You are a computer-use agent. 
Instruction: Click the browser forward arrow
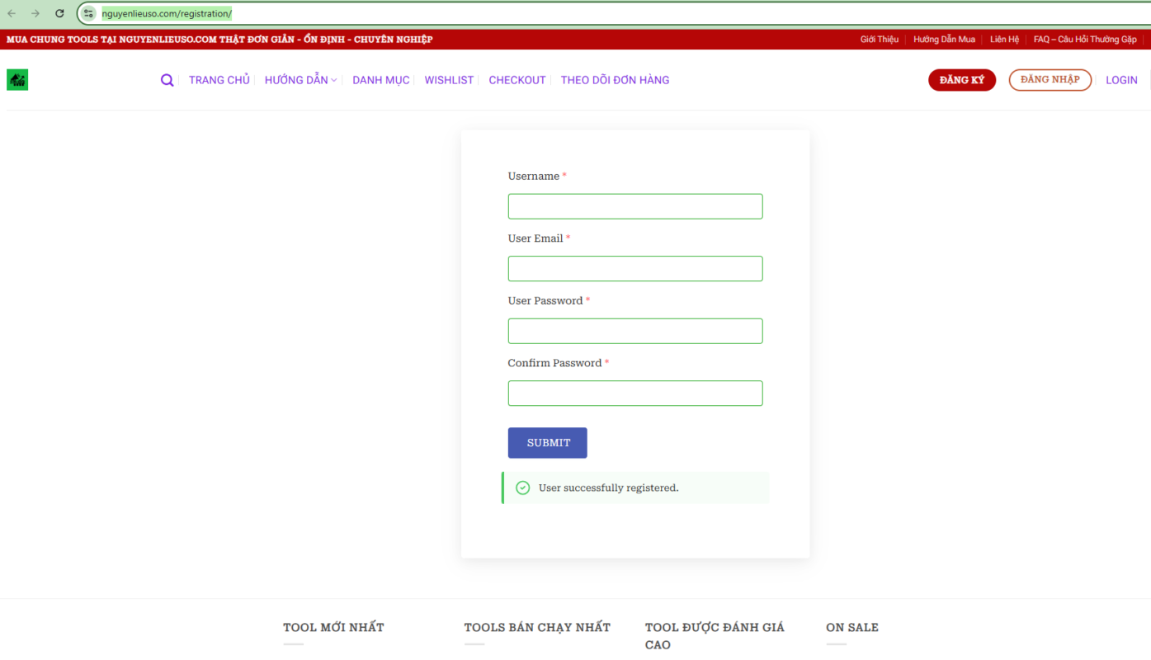(x=35, y=13)
